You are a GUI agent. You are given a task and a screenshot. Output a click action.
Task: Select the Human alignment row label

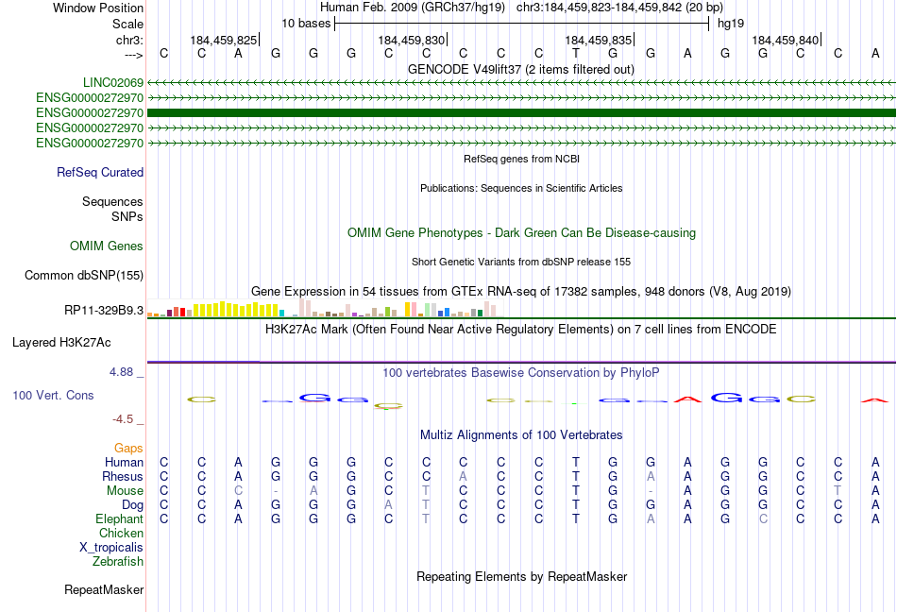coord(124,462)
